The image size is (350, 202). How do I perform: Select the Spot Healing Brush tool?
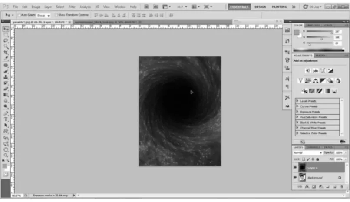click(x=6, y=65)
